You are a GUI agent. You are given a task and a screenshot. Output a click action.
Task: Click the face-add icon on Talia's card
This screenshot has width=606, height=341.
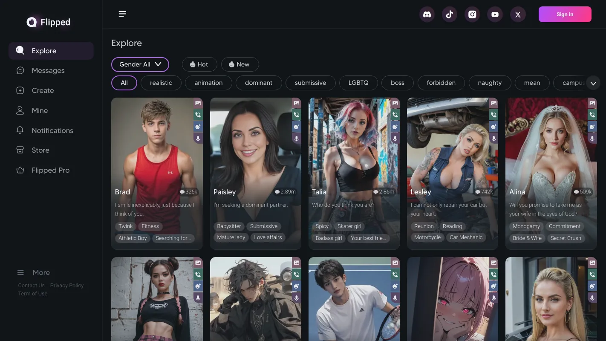395,127
